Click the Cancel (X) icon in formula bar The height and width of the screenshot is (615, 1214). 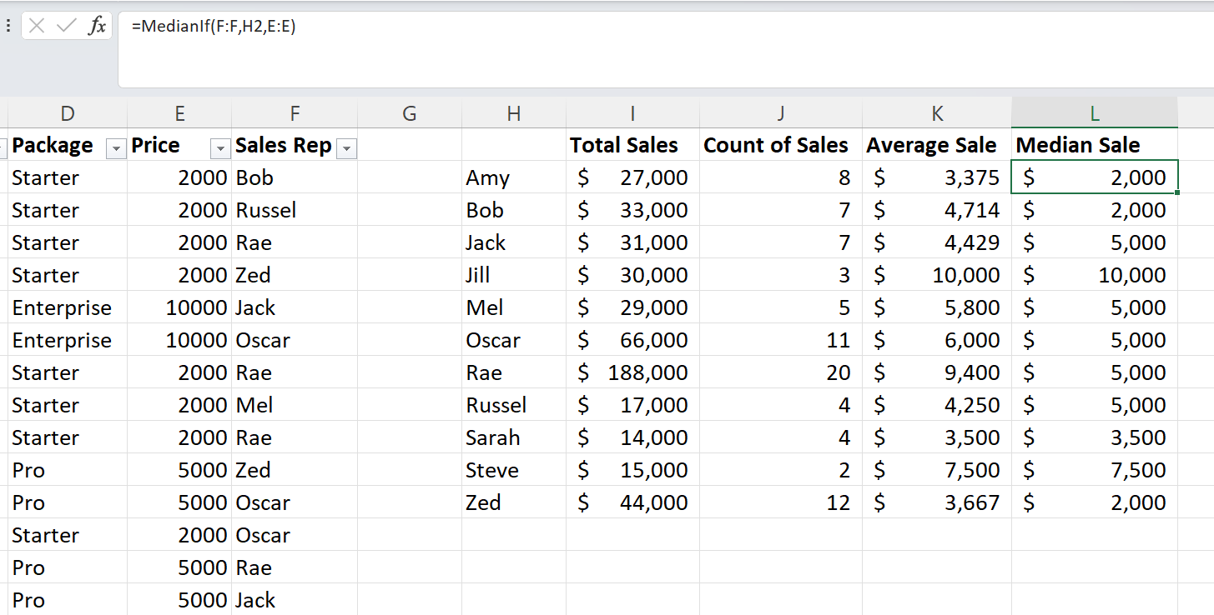tap(37, 26)
